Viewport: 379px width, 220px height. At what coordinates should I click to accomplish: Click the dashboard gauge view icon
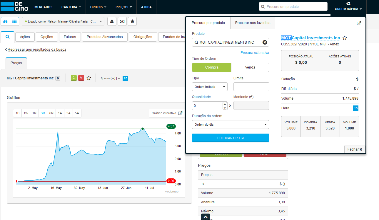coord(5,21)
